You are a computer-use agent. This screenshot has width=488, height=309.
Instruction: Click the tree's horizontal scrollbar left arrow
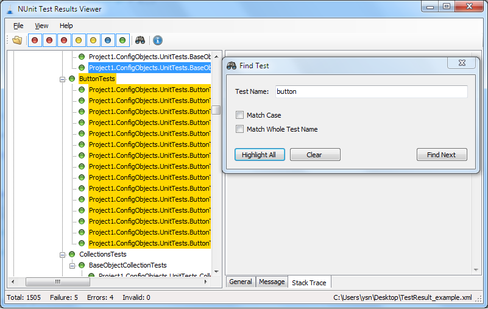[13, 282]
